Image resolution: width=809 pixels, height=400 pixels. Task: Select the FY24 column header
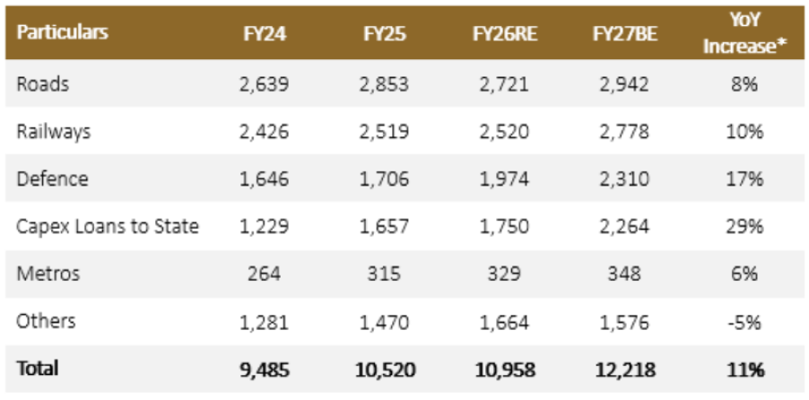(265, 33)
